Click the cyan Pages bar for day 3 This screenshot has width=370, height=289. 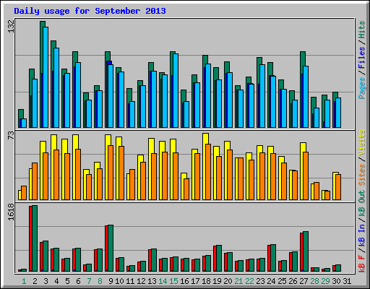[x=46, y=77]
